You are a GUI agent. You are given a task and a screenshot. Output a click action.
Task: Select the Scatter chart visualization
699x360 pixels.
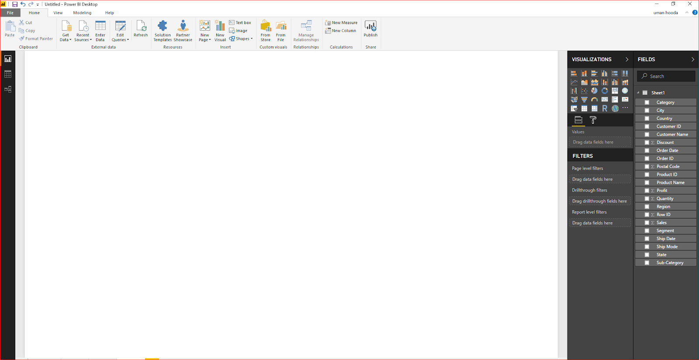pos(584,91)
